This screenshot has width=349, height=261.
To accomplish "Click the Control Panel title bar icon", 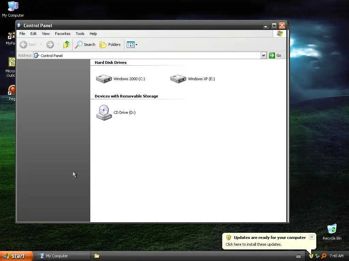I will click(x=19, y=25).
